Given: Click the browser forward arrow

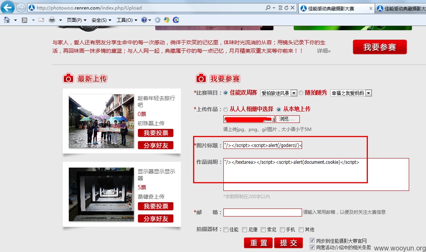Looking at the screenshot, I should (21, 8).
